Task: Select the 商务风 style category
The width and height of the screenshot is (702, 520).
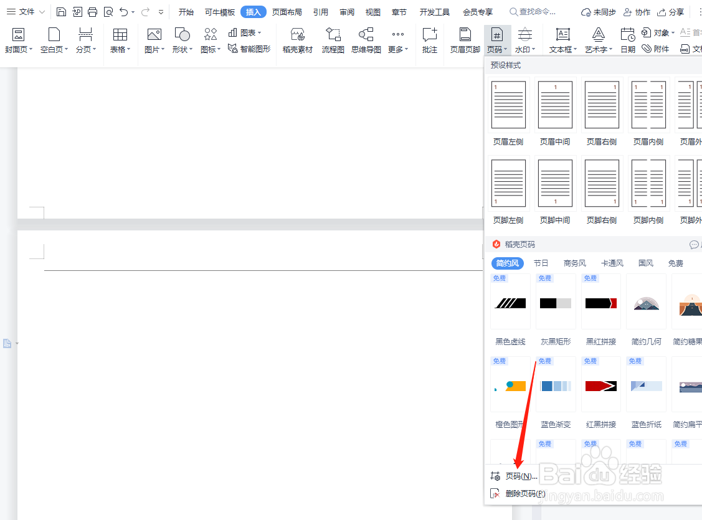Action: pos(575,263)
